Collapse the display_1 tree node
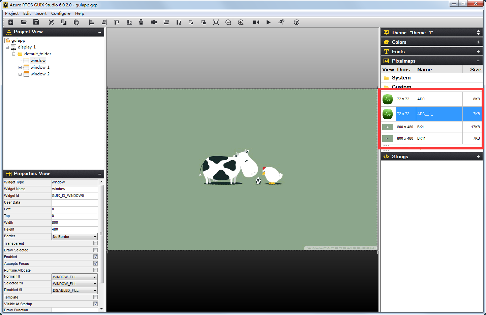Image resolution: width=486 pixels, height=315 pixels. tap(7, 47)
